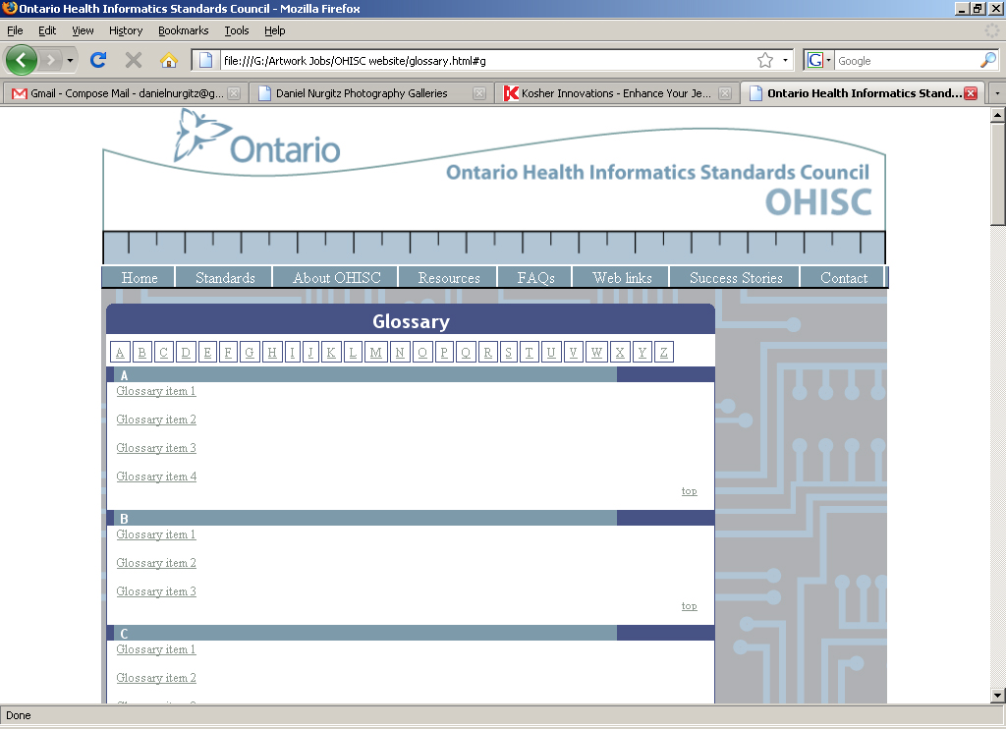Open the Contact nav item
The height and width of the screenshot is (729, 1006).
(x=844, y=278)
